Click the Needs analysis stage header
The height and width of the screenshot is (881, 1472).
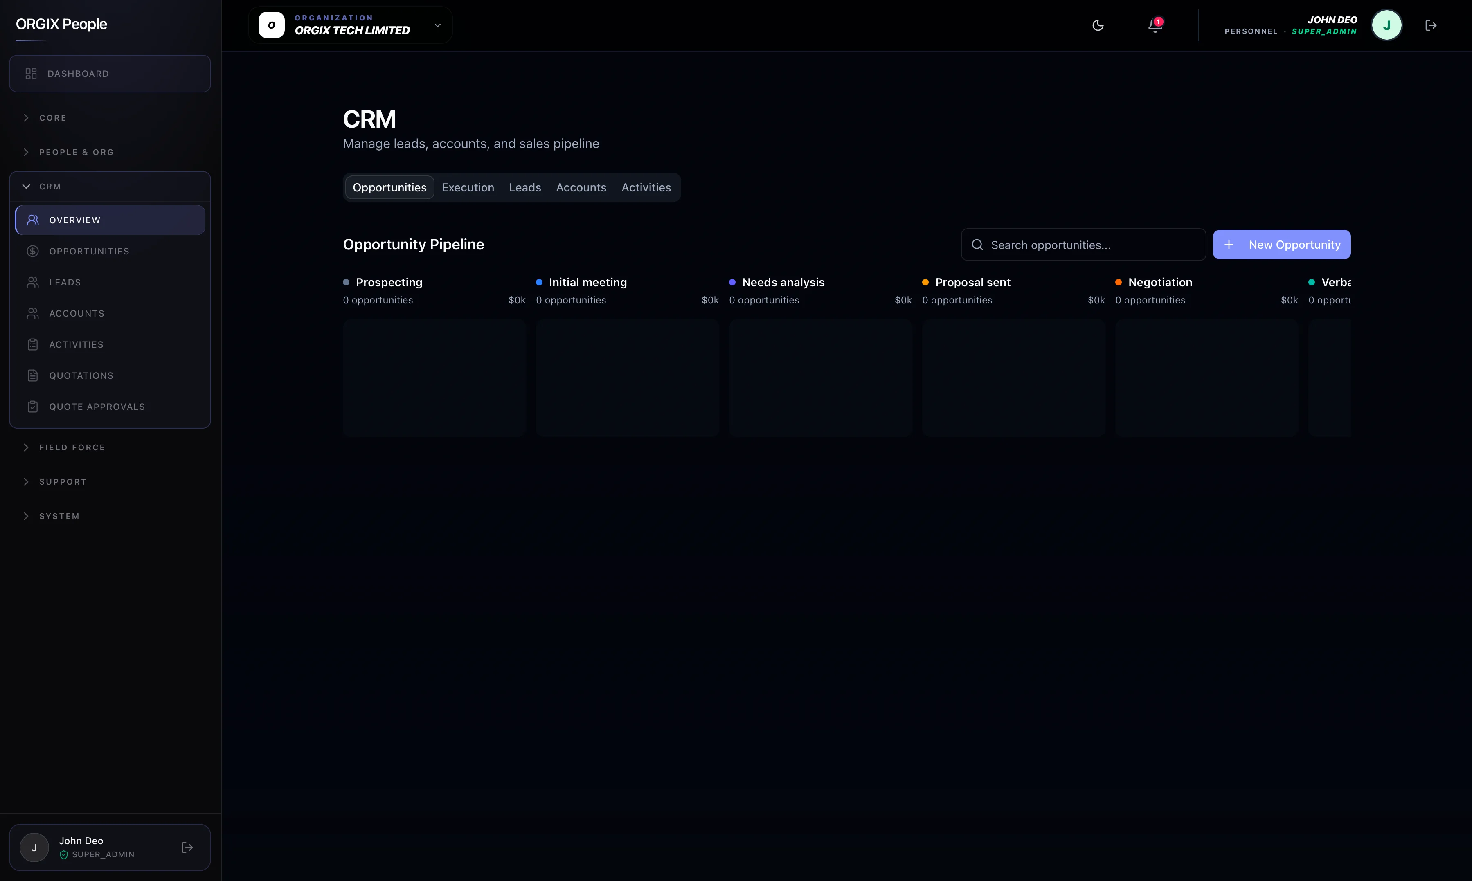(x=783, y=283)
